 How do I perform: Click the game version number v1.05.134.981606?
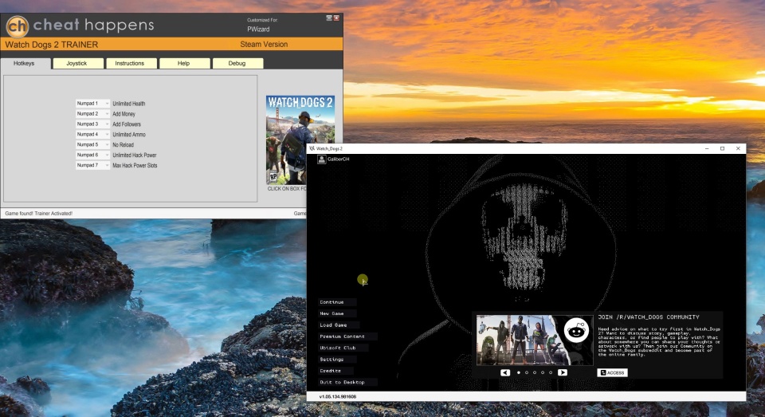(338, 396)
